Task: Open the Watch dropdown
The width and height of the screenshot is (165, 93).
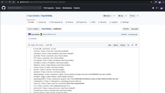Action: click(x=107, y=16)
